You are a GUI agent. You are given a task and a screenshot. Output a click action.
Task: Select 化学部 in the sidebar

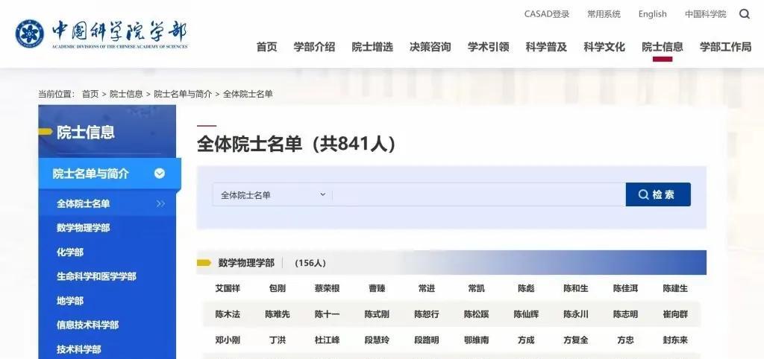[x=69, y=252]
